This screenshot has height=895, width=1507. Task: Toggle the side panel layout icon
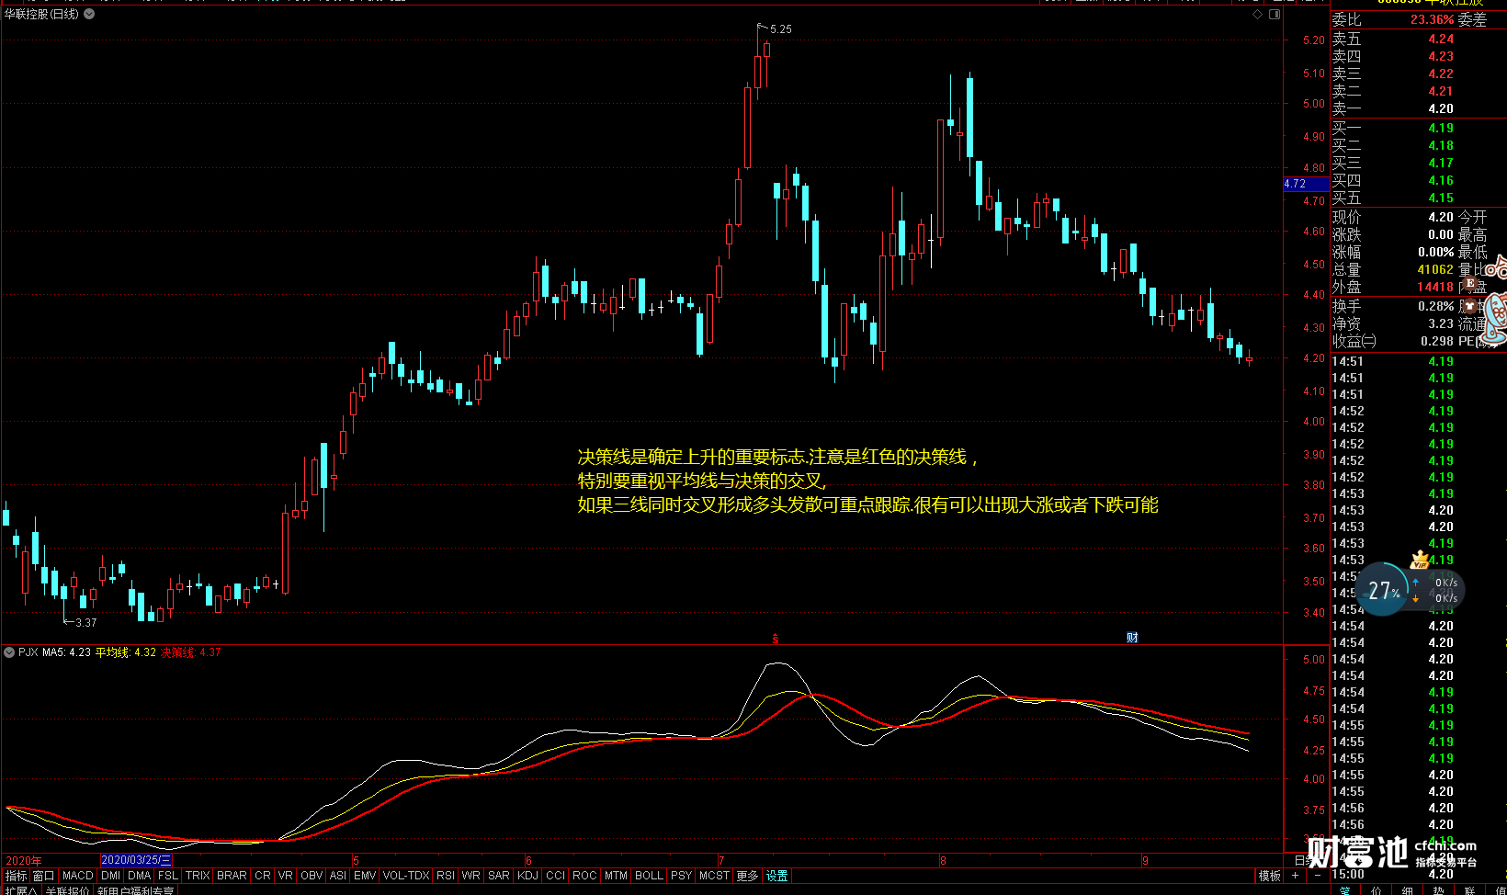1275,15
